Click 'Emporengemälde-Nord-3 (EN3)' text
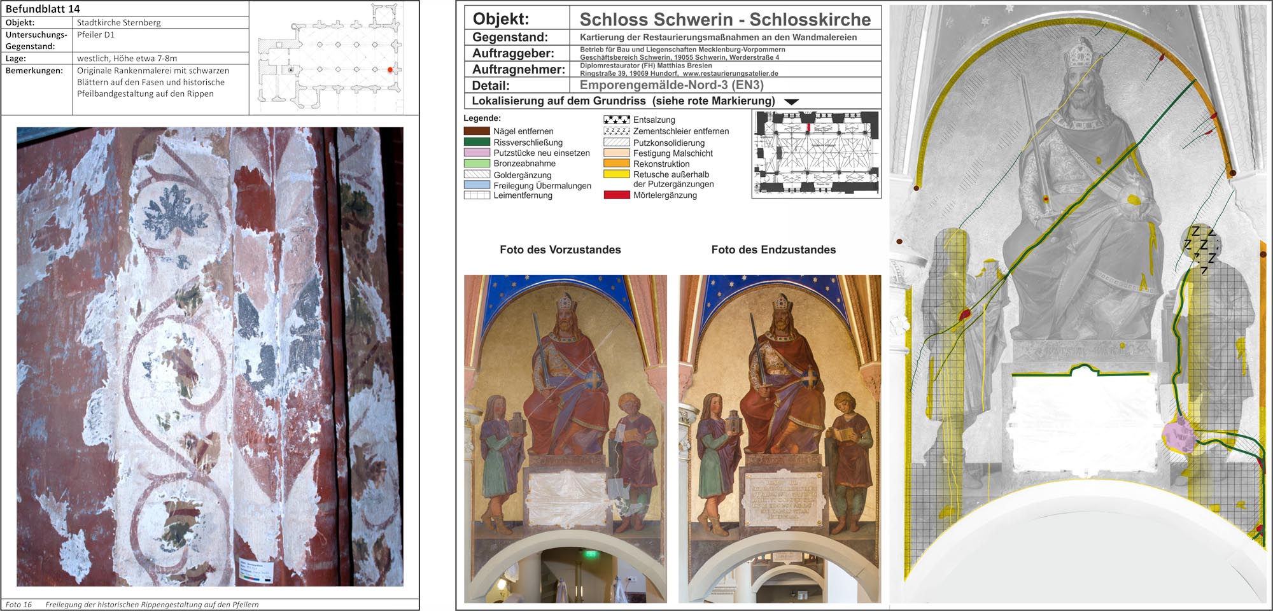1273x611 pixels. (672, 85)
